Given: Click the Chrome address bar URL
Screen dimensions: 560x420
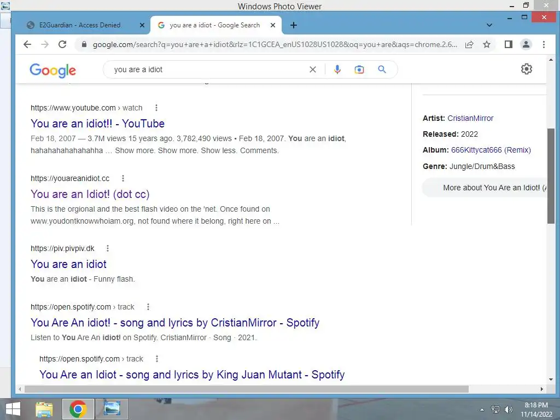Looking at the screenshot, I should (275, 45).
